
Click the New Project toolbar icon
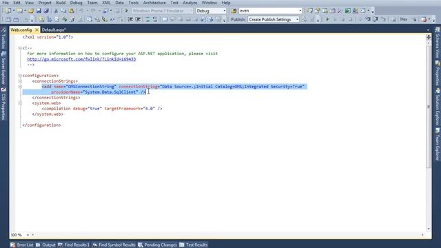tap(8, 11)
